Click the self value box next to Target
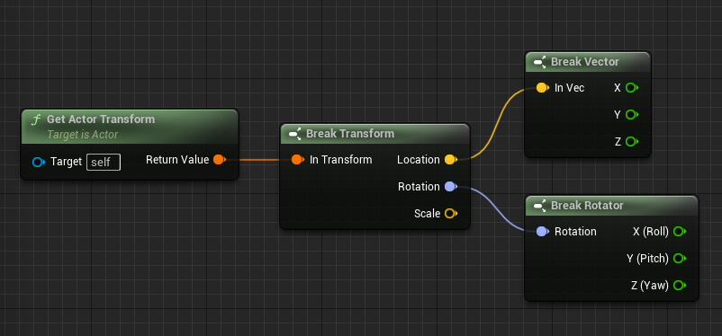Image resolution: width=722 pixels, height=336 pixels. [x=104, y=163]
